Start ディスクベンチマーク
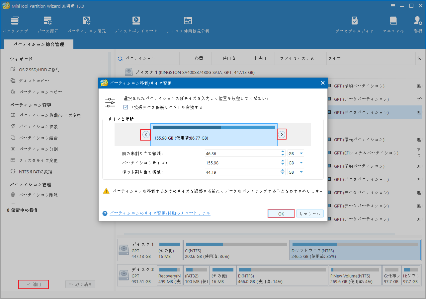 click(x=136, y=23)
